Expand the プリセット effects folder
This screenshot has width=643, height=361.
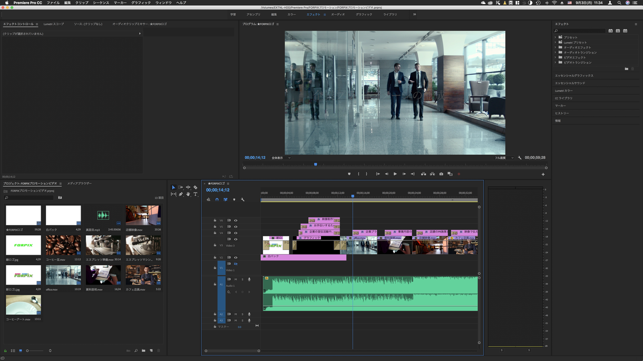point(556,37)
